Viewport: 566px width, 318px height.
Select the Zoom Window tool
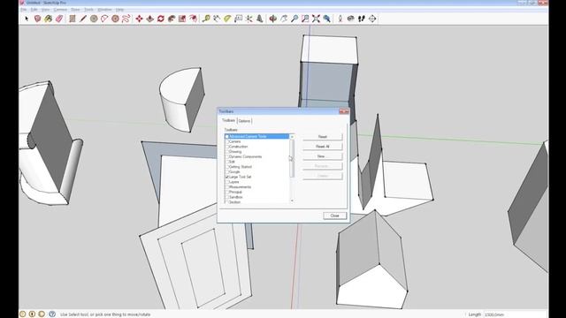tap(305, 19)
